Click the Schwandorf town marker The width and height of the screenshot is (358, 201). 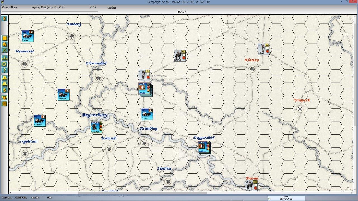(98, 78)
